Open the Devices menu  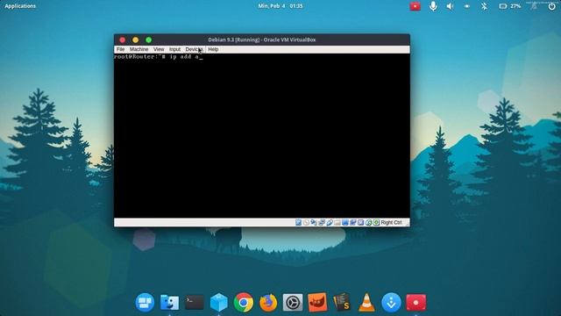[195, 49]
